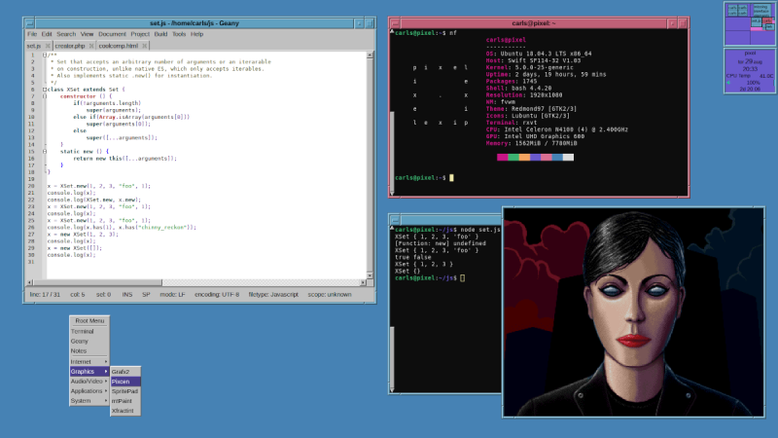Launch Geany from the Root Menu

point(89,342)
